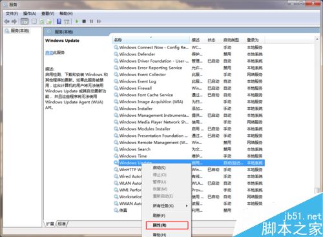Click the gear icon of Windows Firewall
Screen dimensions: 323x237
click(116, 88)
